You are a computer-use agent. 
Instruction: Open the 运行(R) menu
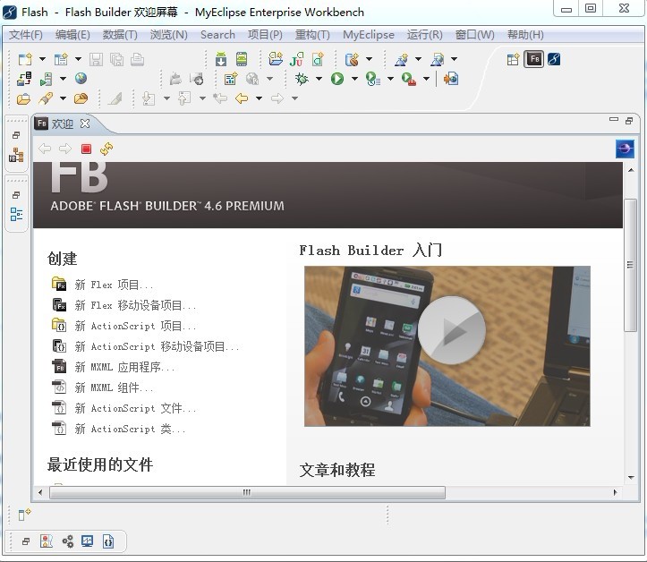[x=424, y=35]
